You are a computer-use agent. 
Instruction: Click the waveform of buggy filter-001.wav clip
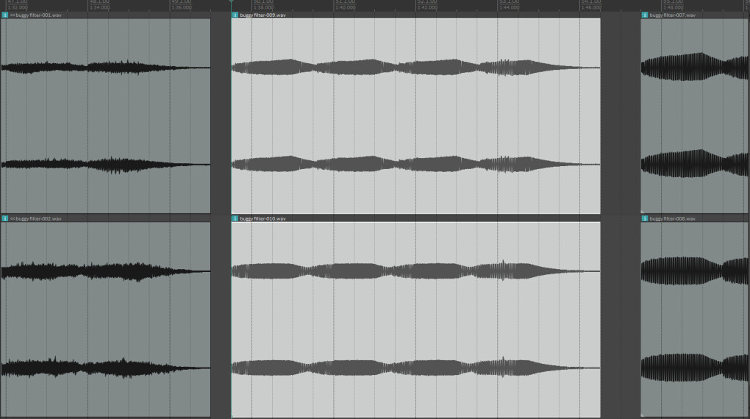105,115
